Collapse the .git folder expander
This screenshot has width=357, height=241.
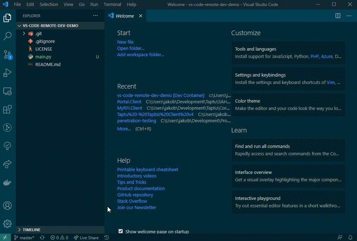point(23,33)
